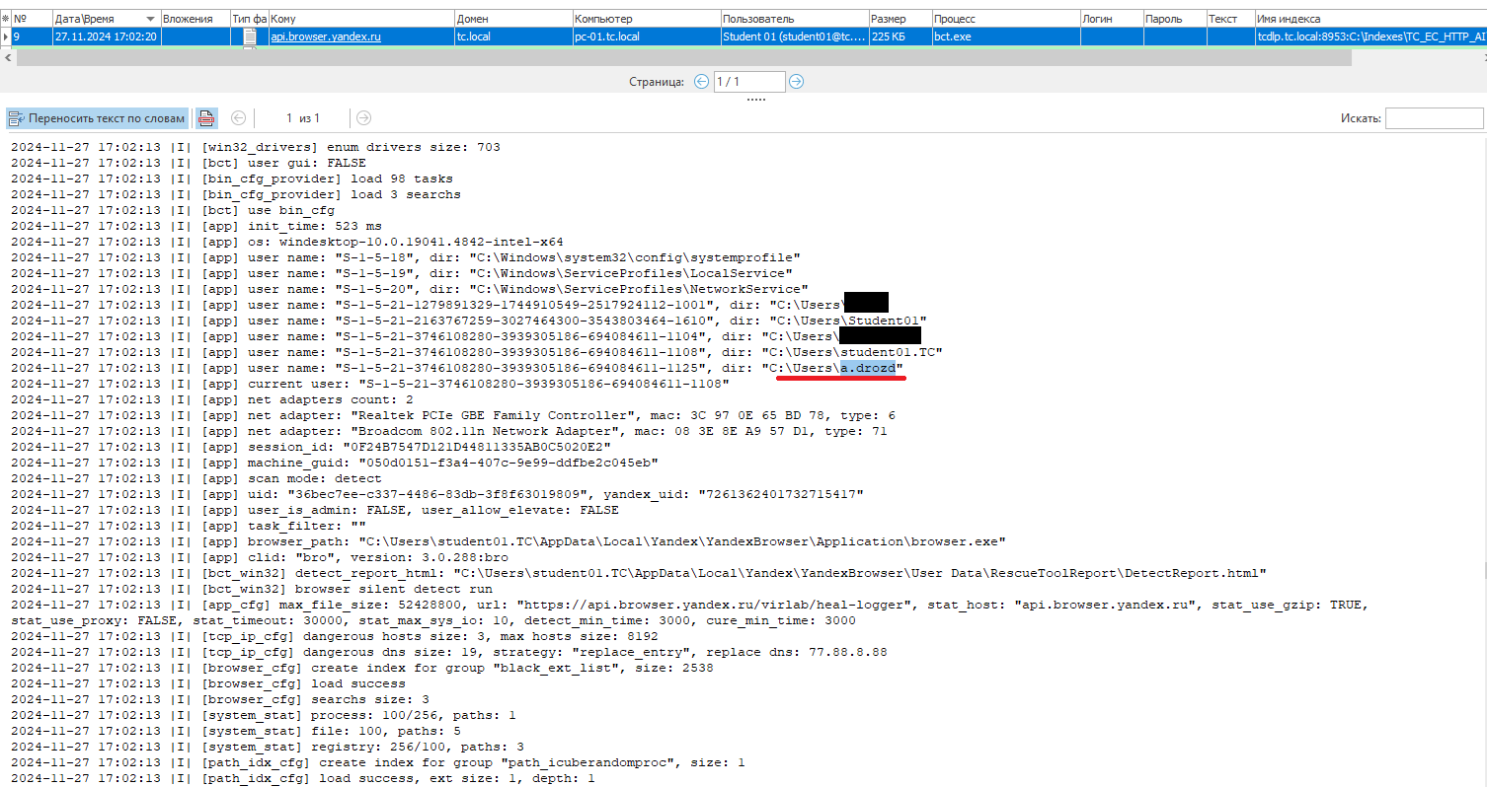The width and height of the screenshot is (1487, 787).
Task: Click the 'machine_guid' log line
Action: point(335,463)
